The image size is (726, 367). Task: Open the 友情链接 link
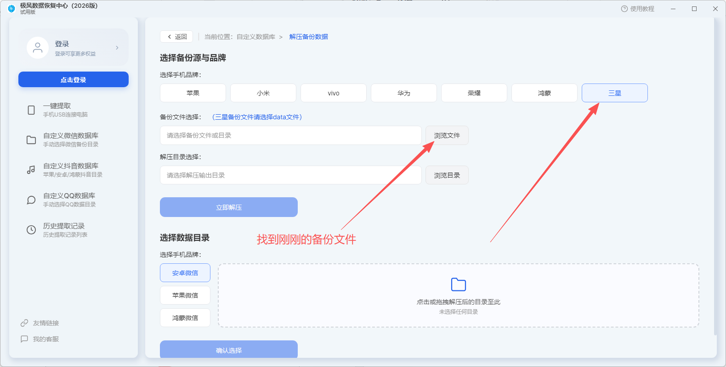(x=40, y=323)
